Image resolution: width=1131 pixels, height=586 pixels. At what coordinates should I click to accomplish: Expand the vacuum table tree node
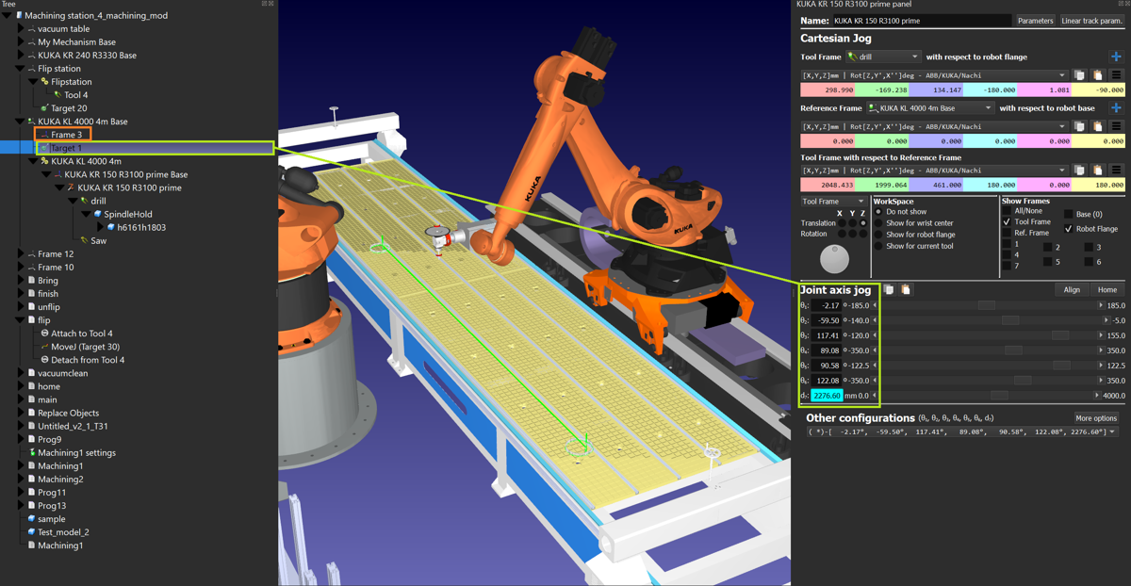point(21,29)
